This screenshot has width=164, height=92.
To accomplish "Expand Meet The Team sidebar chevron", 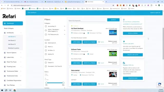I will click(21, 62).
